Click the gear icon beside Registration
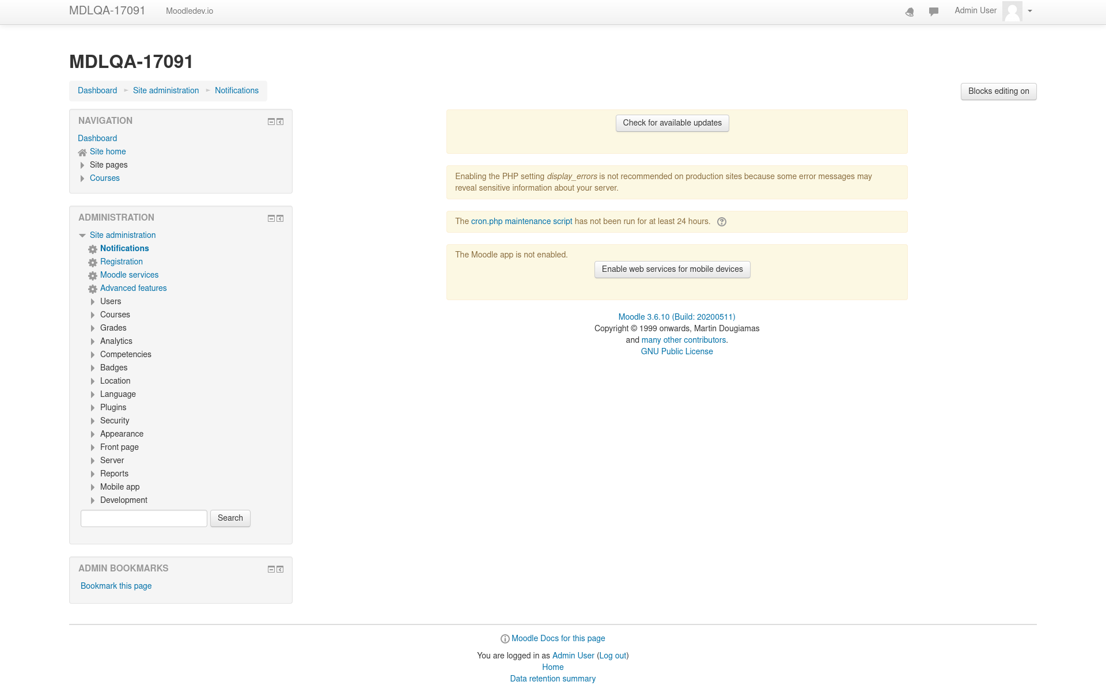 click(93, 262)
